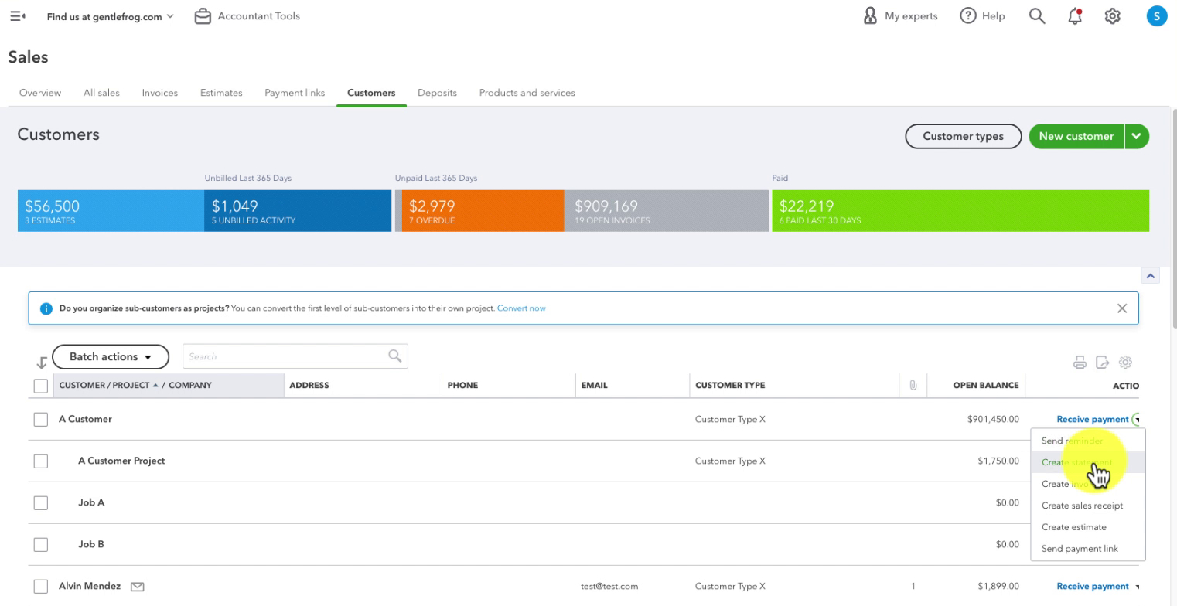Open the notifications bell icon
The image size is (1177, 606).
pos(1075,16)
